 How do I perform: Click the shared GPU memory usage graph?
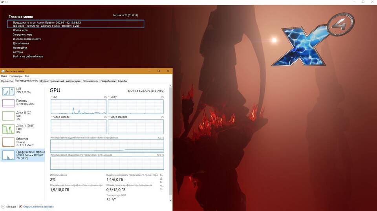pos(107,163)
